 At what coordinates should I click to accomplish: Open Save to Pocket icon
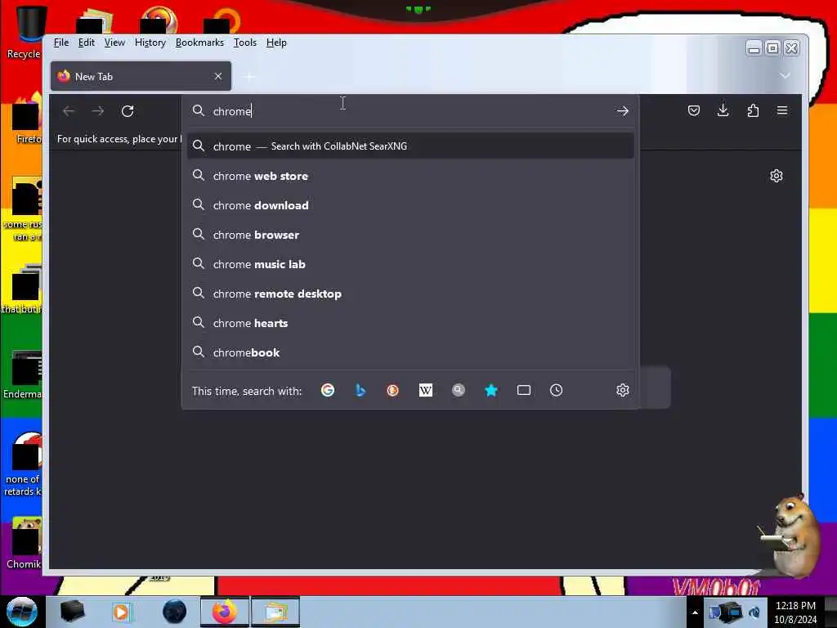[693, 110]
